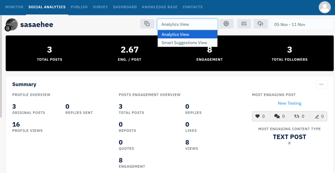Screen dimensions: 335x173
Task: Open settings via the gear icon
Action: click(x=226, y=24)
